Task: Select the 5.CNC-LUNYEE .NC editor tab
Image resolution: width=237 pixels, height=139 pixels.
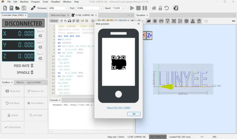Action: coord(85,15)
